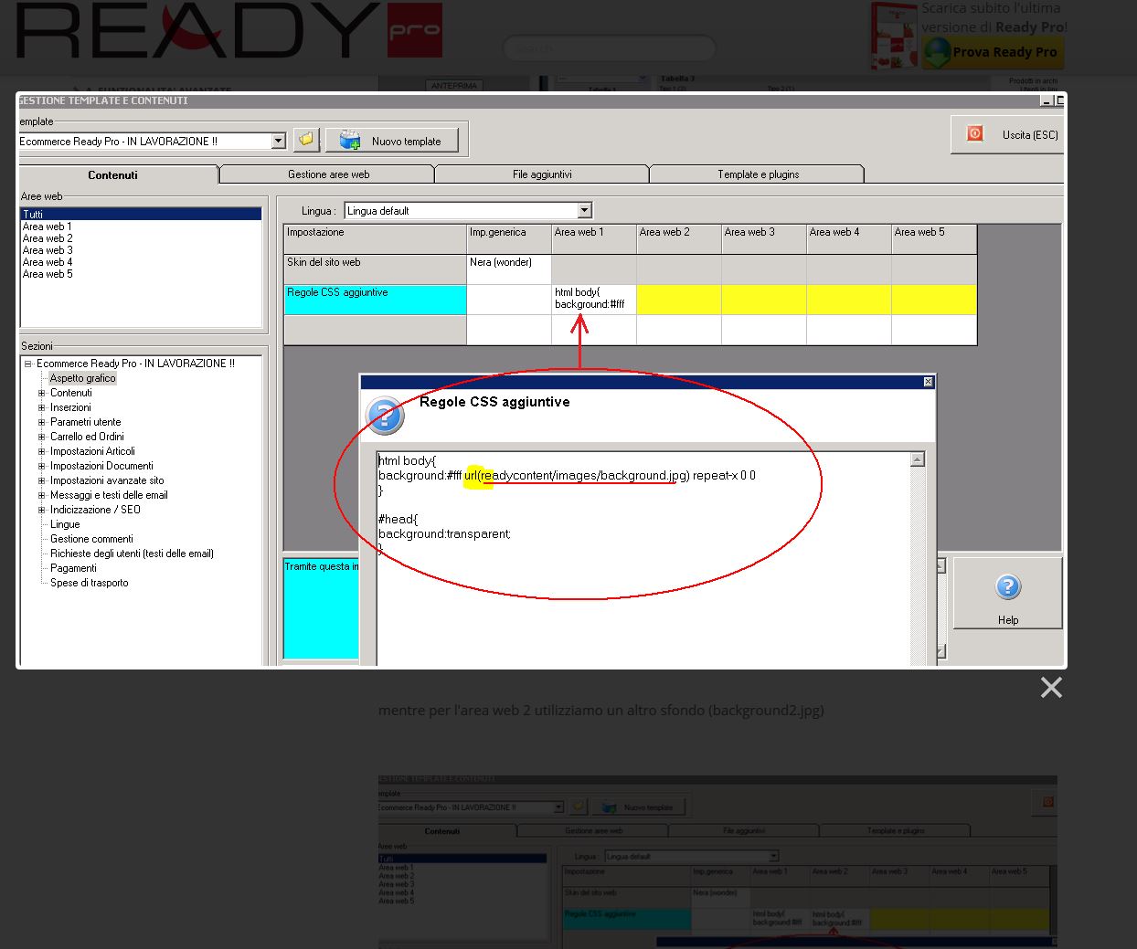The width and height of the screenshot is (1137, 949).
Task: Click the yellow Regole CSS cell under Area web 2
Action: click(x=679, y=300)
